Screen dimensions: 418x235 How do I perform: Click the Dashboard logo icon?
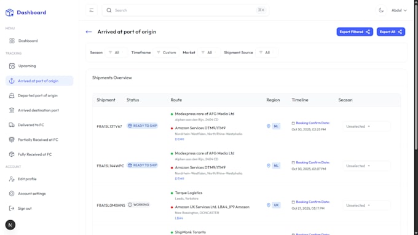point(10,12)
